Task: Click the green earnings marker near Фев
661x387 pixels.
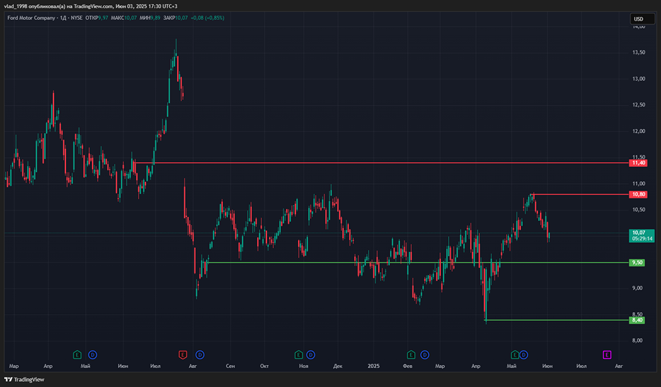Action: 411,355
